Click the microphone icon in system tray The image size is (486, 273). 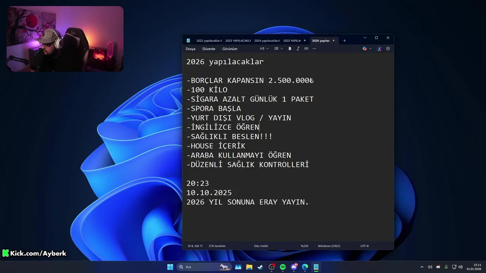tap(446, 267)
